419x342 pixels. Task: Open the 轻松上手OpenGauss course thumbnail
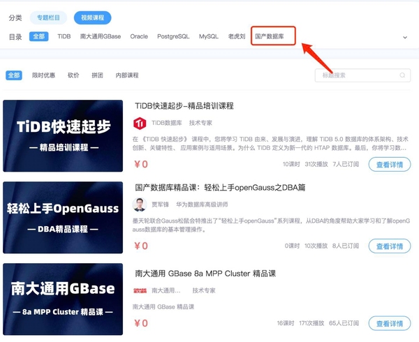point(63,218)
